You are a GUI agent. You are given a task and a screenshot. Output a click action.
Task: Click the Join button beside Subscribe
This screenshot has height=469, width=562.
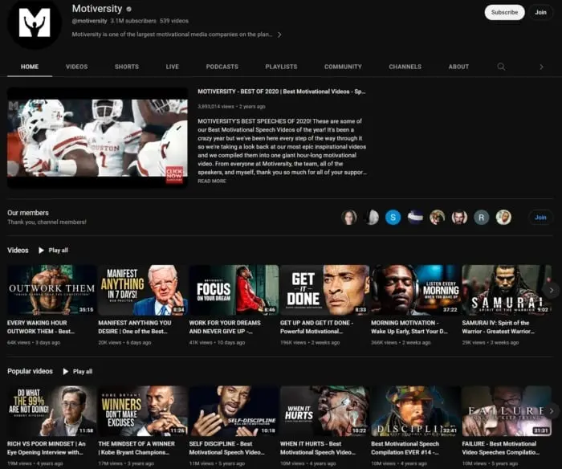(540, 12)
